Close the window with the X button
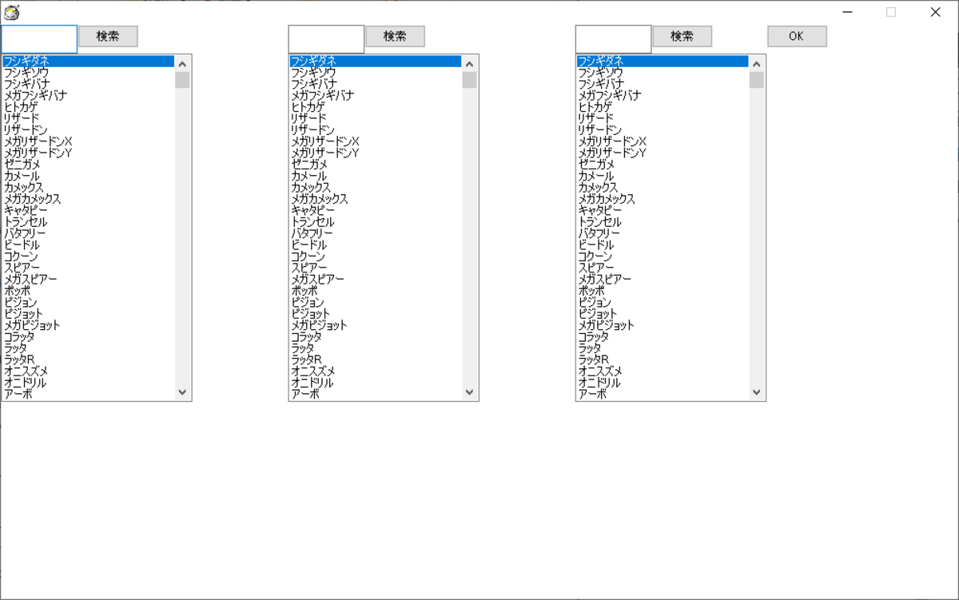 [x=936, y=12]
